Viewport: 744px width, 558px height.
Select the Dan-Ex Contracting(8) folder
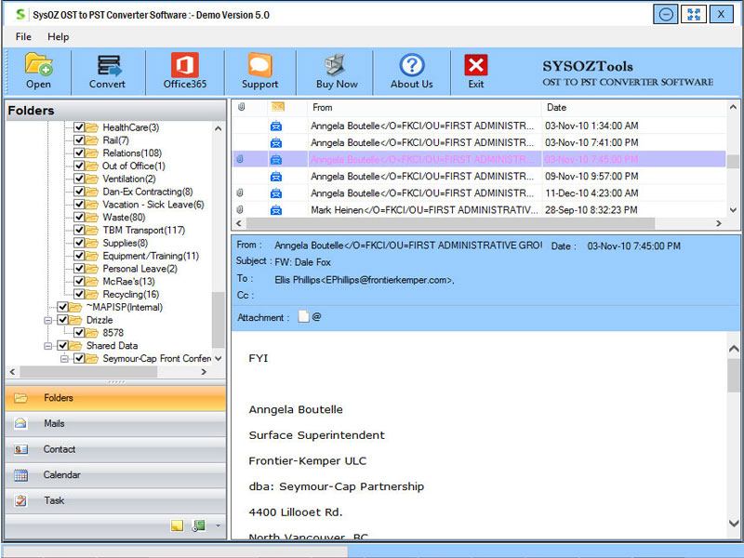[148, 192]
